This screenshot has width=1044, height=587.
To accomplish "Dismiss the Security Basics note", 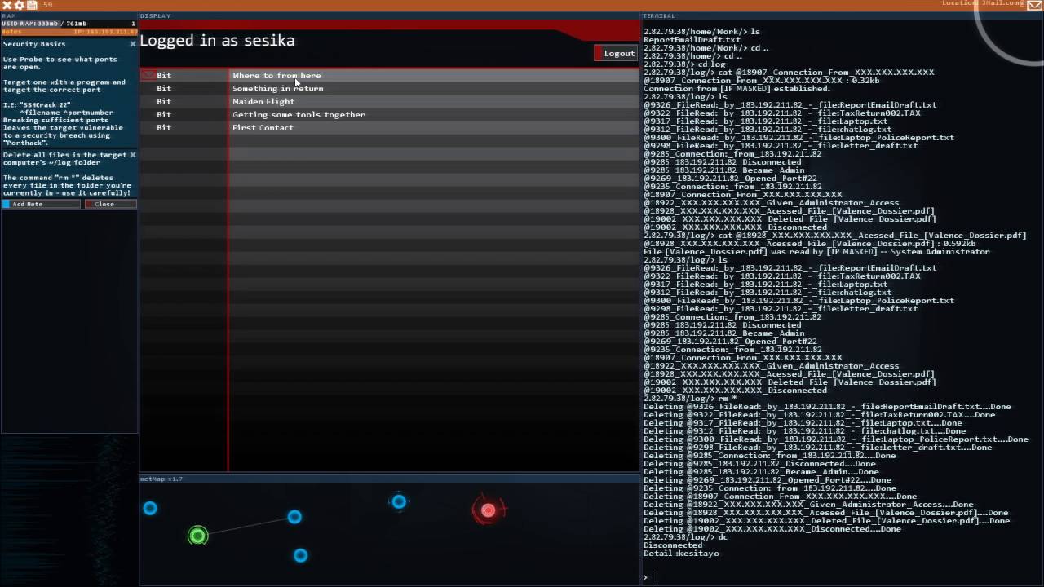I will 133,44.
